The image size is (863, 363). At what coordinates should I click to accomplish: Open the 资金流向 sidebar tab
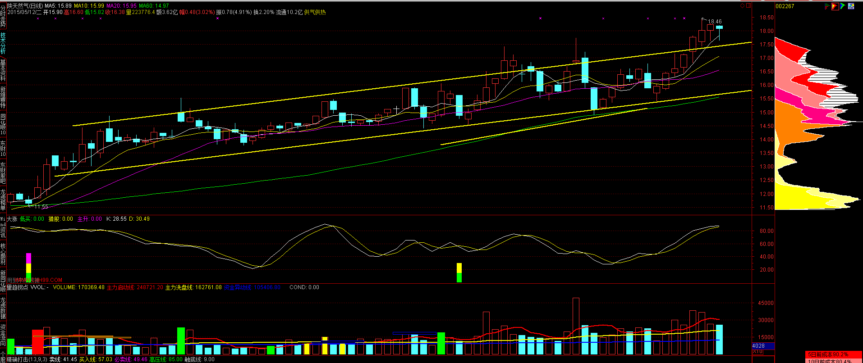(x=3, y=335)
